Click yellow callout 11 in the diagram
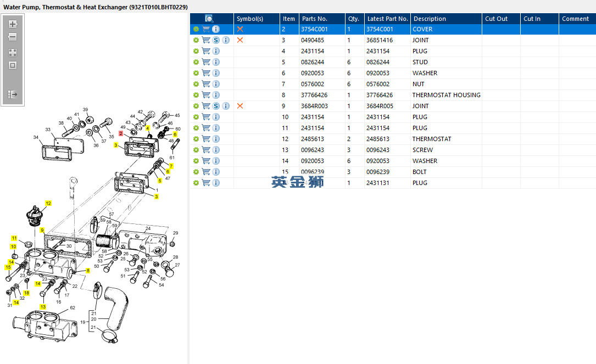The height and width of the screenshot is (364, 596). (x=14, y=238)
